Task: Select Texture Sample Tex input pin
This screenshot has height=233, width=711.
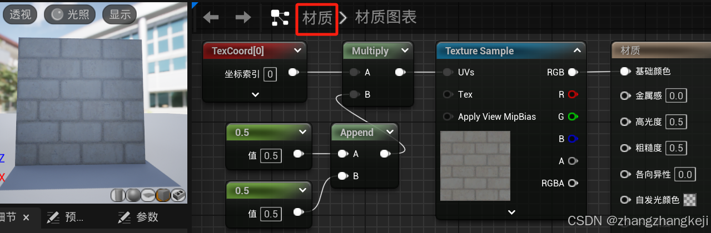Action: click(x=448, y=94)
